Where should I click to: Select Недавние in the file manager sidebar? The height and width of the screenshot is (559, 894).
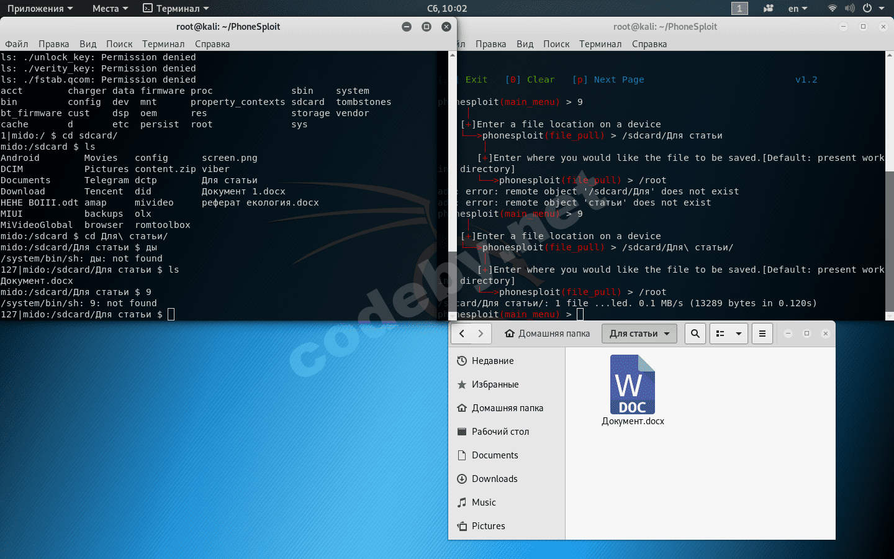pos(507,361)
